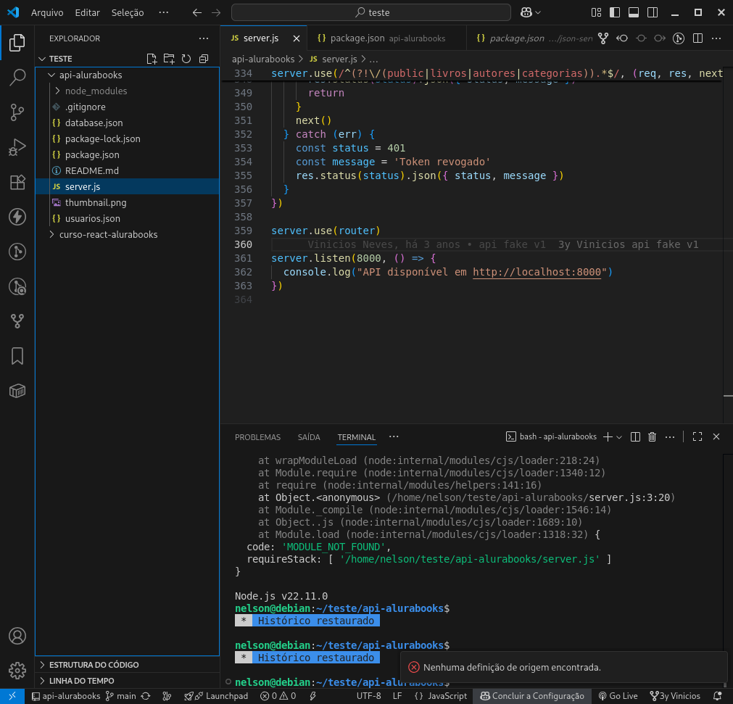This screenshot has width=733, height=704.
Task: Go back with the left arrow
Action: 197,12
